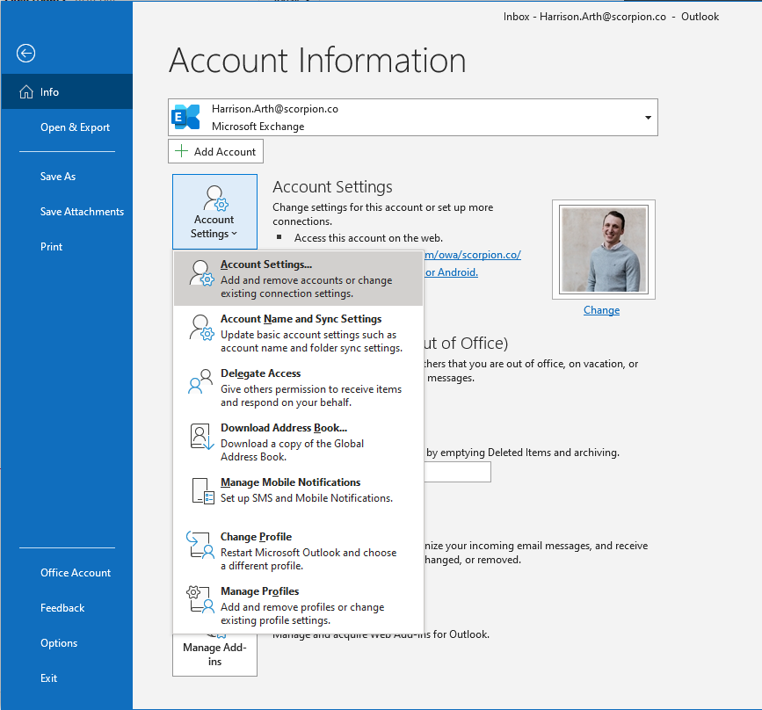
Task: Click the Account Name and Sync Settings icon
Action: (201, 328)
